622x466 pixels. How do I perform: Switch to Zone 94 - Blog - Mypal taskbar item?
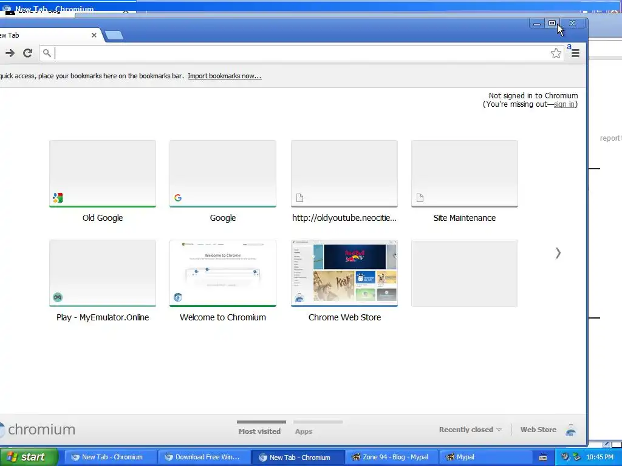pos(391,457)
